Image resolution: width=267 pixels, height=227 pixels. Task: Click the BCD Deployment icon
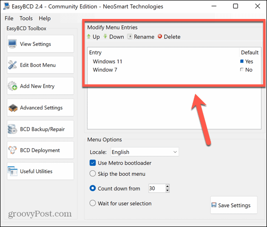click(12, 150)
